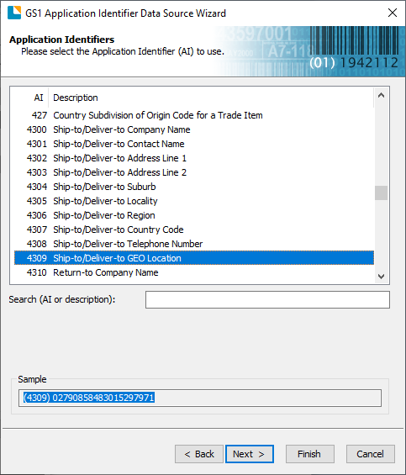Select AI 427 Country Subdivision of Origin Code
This screenshot has height=475, width=406.
click(194, 115)
